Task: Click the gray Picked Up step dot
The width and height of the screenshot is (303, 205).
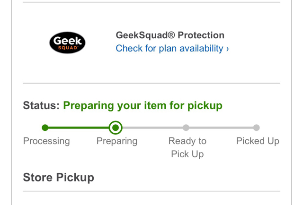Action: (x=257, y=128)
